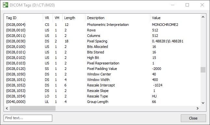Select the Pixel Spacing row
The width and height of the screenshot is (210, 125).
(102, 41)
